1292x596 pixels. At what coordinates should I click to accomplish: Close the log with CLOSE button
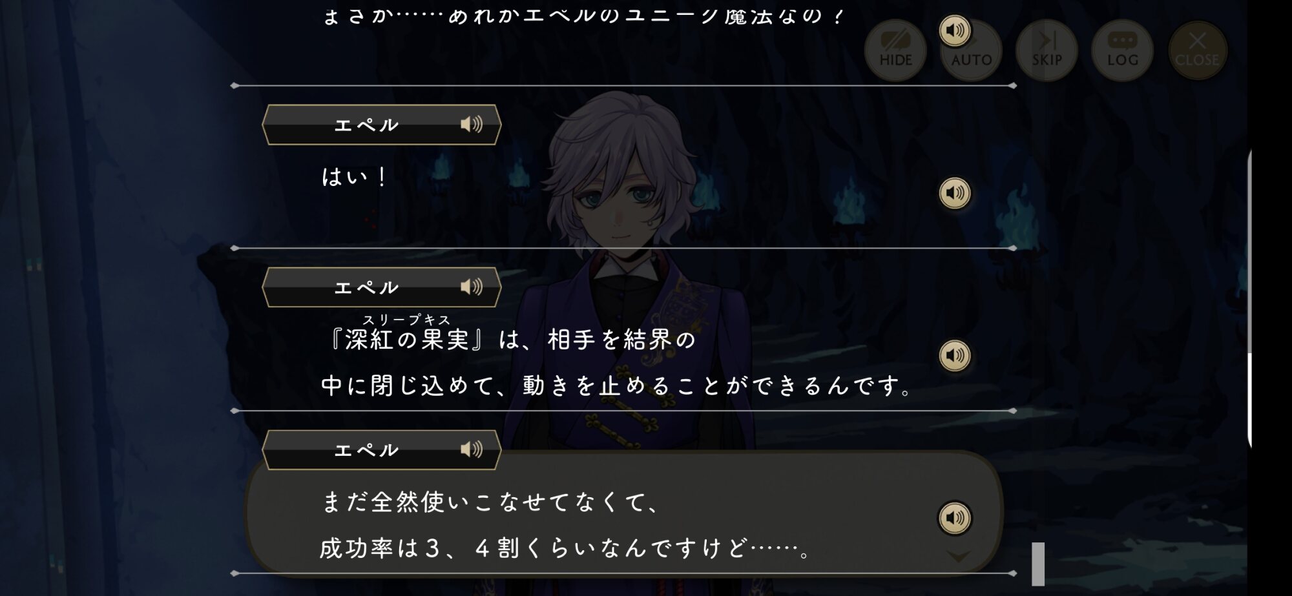(x=1197, y=50)
